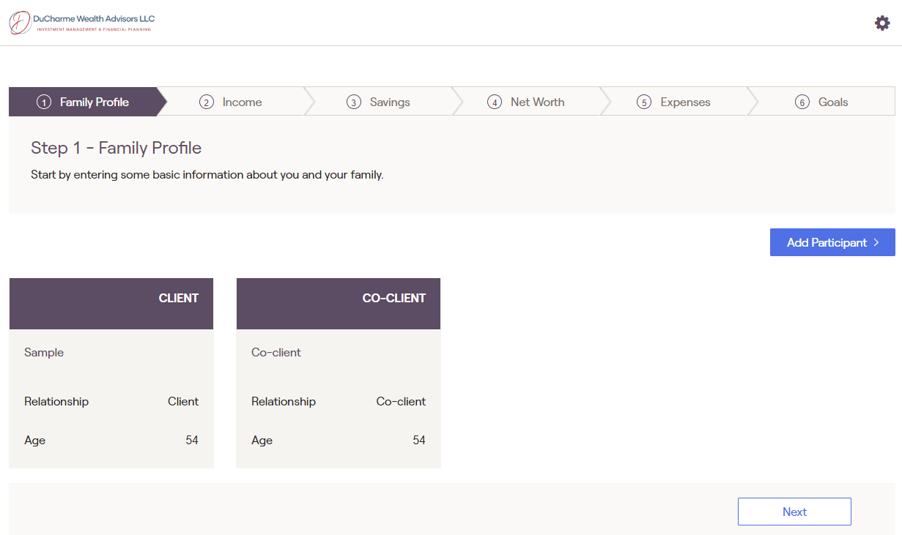Screen dimensions: 902x535
Task: Open the settings gear icon
Action: pos(882,23)
